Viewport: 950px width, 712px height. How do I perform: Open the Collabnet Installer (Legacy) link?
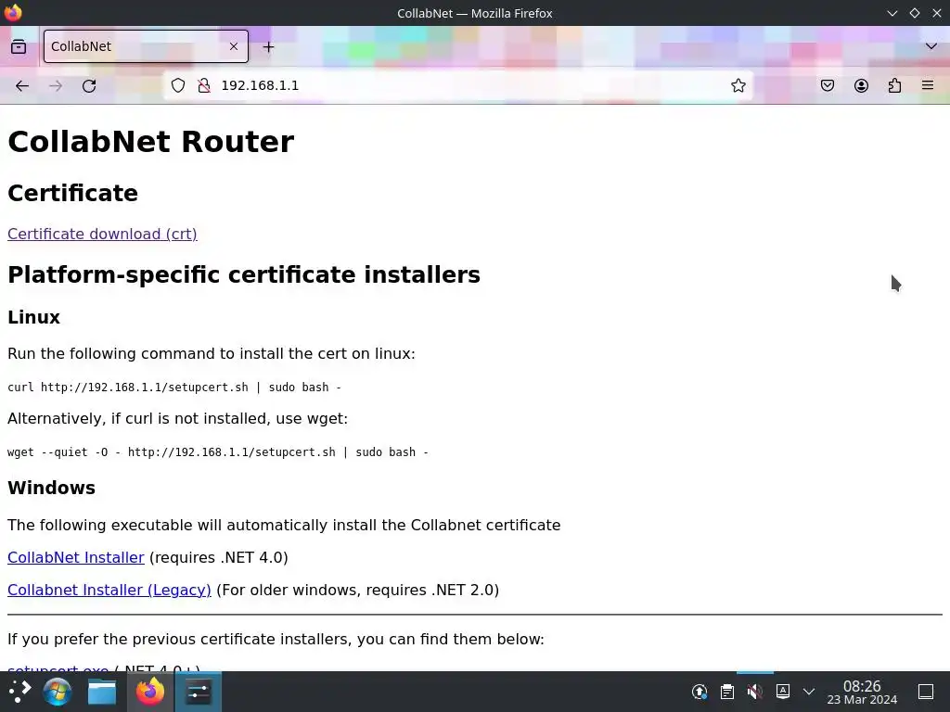(109, 590)
